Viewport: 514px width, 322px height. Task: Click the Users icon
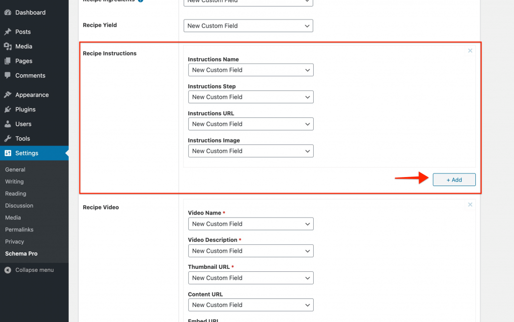[x=9, y=123]
